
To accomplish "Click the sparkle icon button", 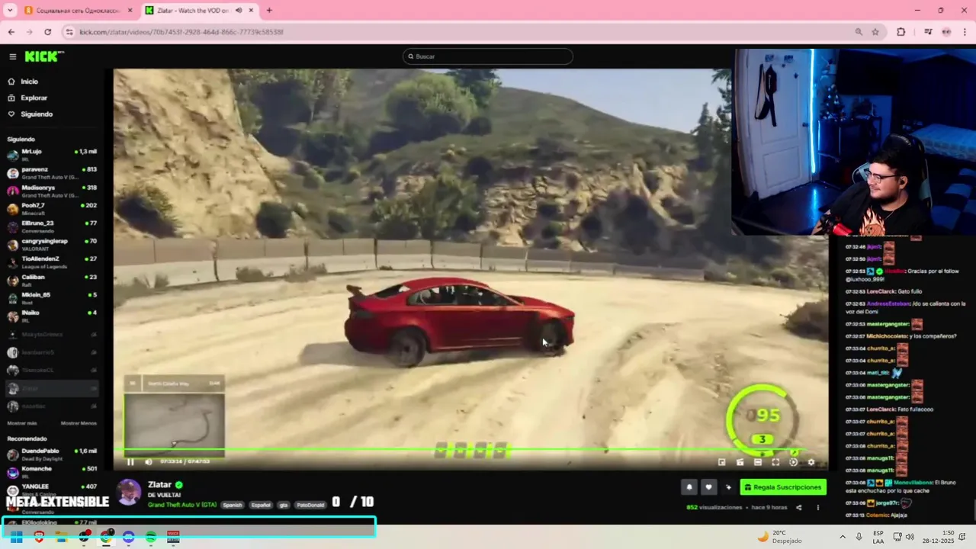I will pyautogui.click(x=728, y=487).
